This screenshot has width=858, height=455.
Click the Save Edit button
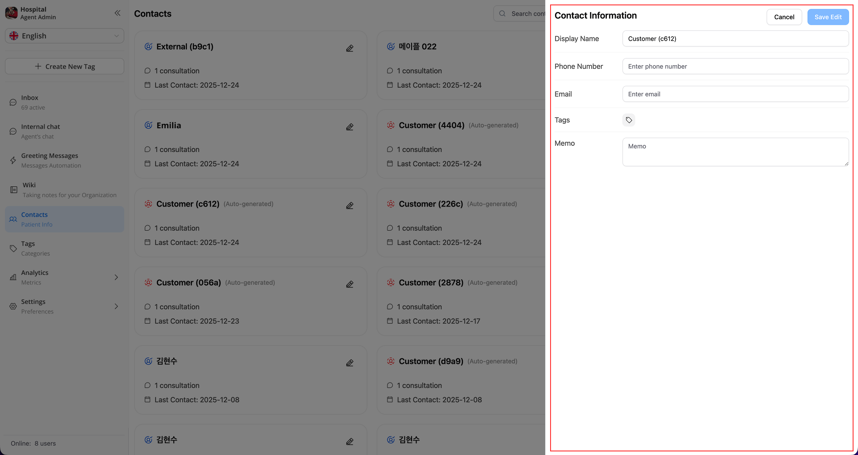point(828,17)
